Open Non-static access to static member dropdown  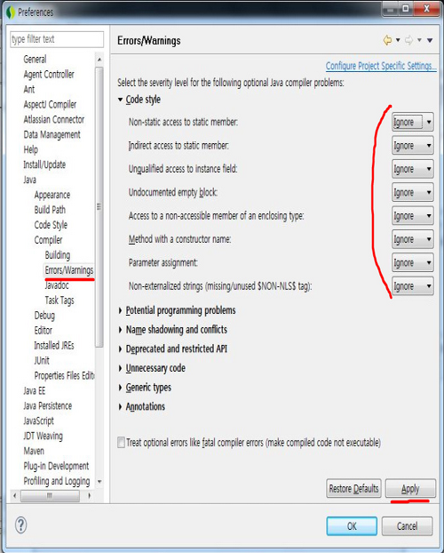pyautogui.click(x=413, y=122)
